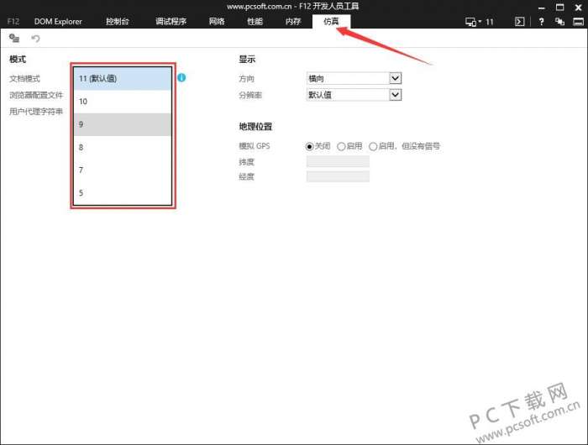Click the F12 label in tab bar
Image resolution: width=588 pixels, height=445 pixels.
pyautogui.click(x=13, y=21)
